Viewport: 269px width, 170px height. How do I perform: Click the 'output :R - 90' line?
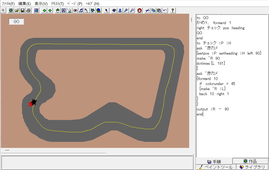(x=213, y=109)
